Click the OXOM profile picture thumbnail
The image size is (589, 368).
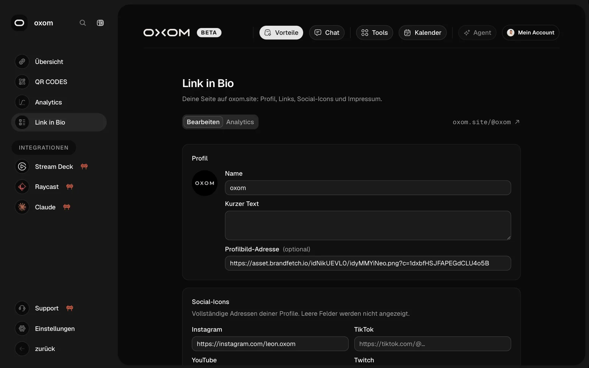pyautogui.click(x=205, y=183)
